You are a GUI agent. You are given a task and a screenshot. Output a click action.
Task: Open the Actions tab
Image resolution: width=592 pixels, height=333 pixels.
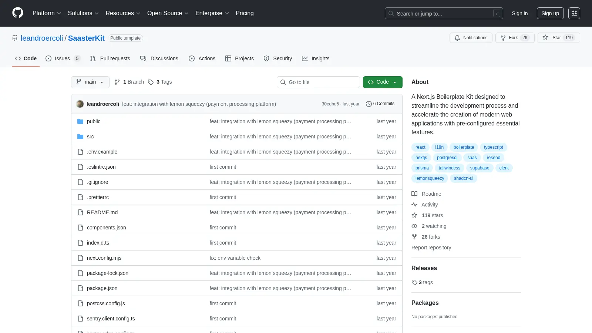pyautogui.click(x=202, y=58)
